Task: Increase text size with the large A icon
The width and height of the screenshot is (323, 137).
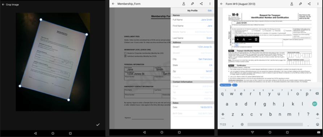Action: point(244,40)
